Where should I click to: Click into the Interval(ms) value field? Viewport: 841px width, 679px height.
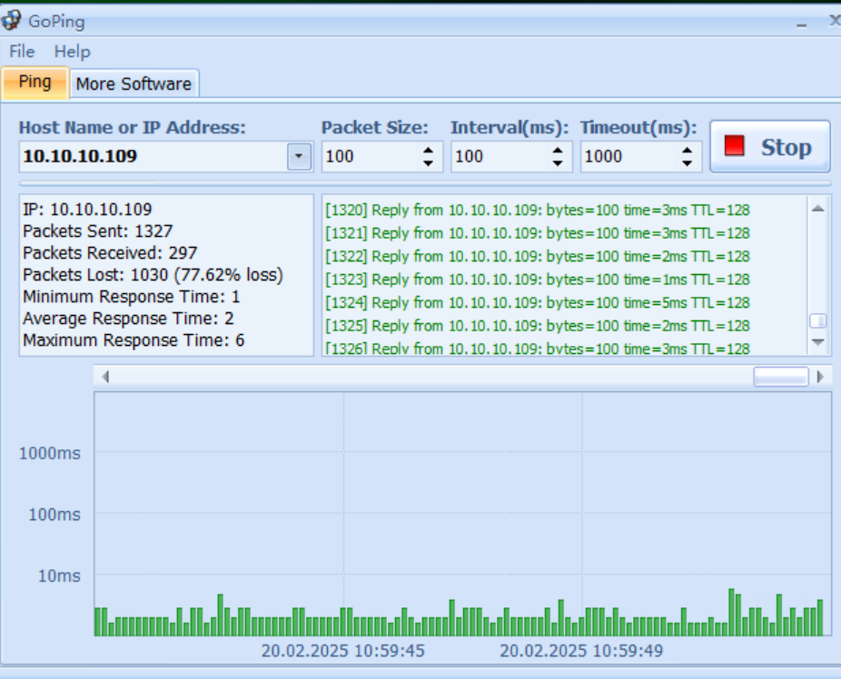501,156
